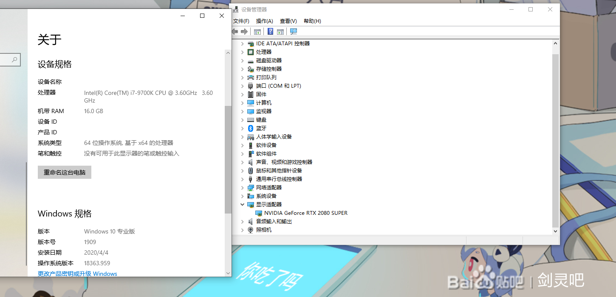Click the 鼠标和其他指针设备 mouse icon
Screen dimensions: 616x297
pos(251,171)
